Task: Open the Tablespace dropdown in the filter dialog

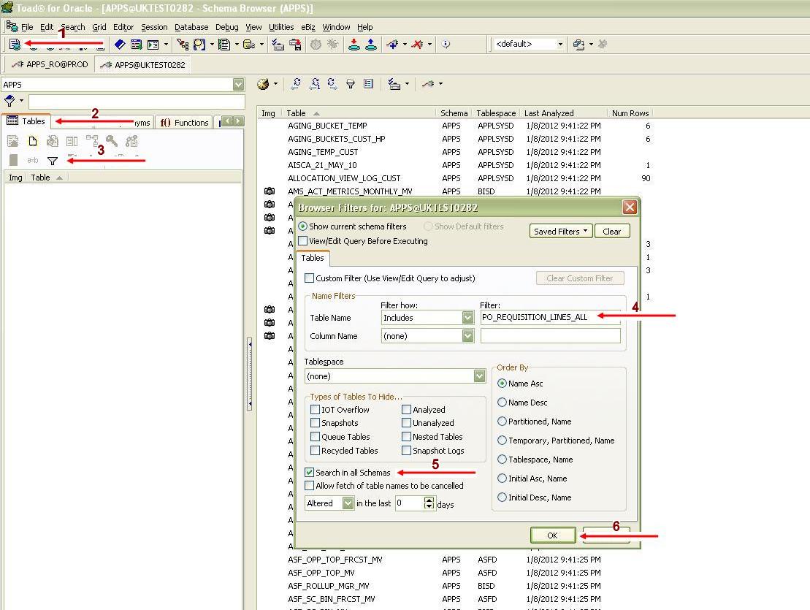Action: [479, 376]
